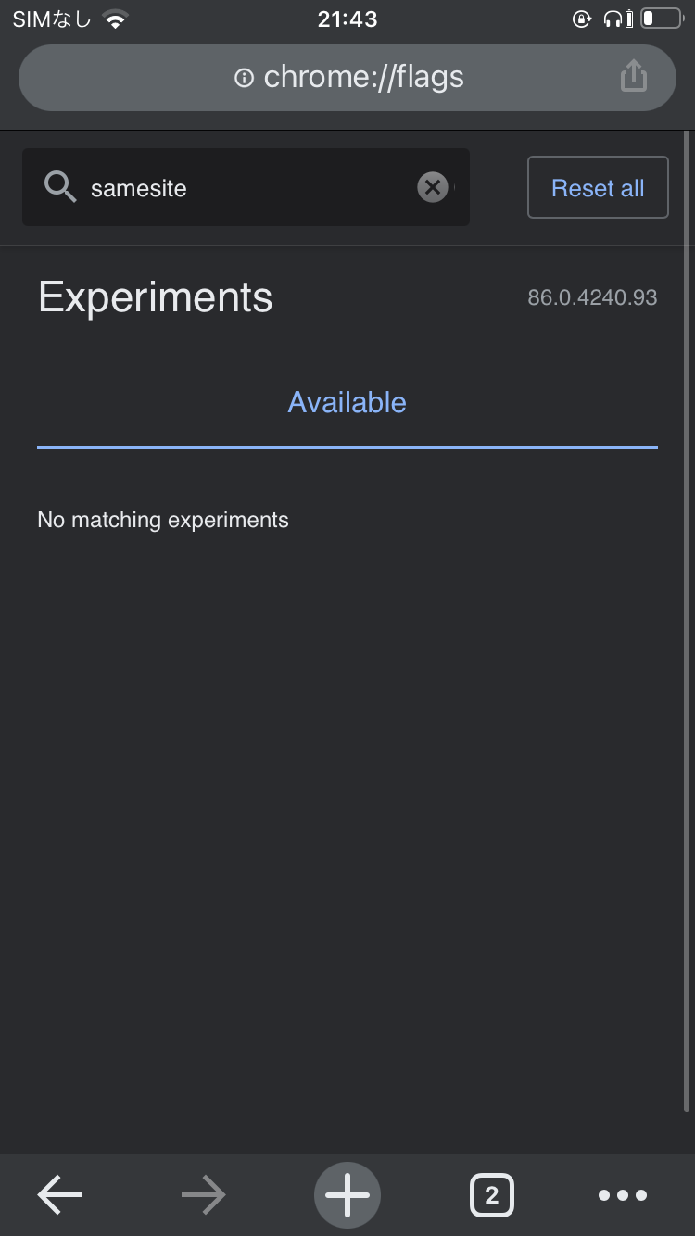The width and height of the screenshot is (695, 1236).
Task: Tap the version number 86.0.4240.93
Action: coord(592,297)
